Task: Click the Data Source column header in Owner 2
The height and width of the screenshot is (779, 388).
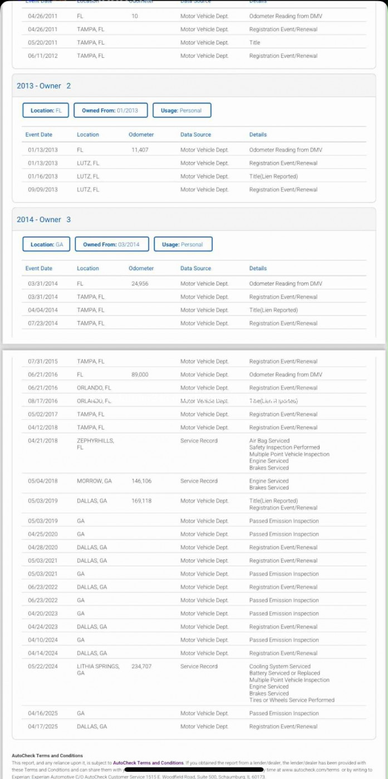Action: [x=195, y=135]
